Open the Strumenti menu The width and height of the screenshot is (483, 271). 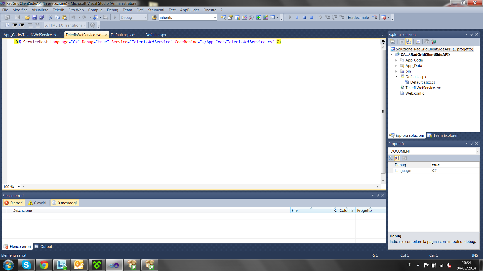click(x=156, y=10)
